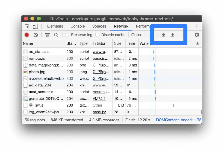
Task: Select the photo.jpg request row
Action: [37, 72]
